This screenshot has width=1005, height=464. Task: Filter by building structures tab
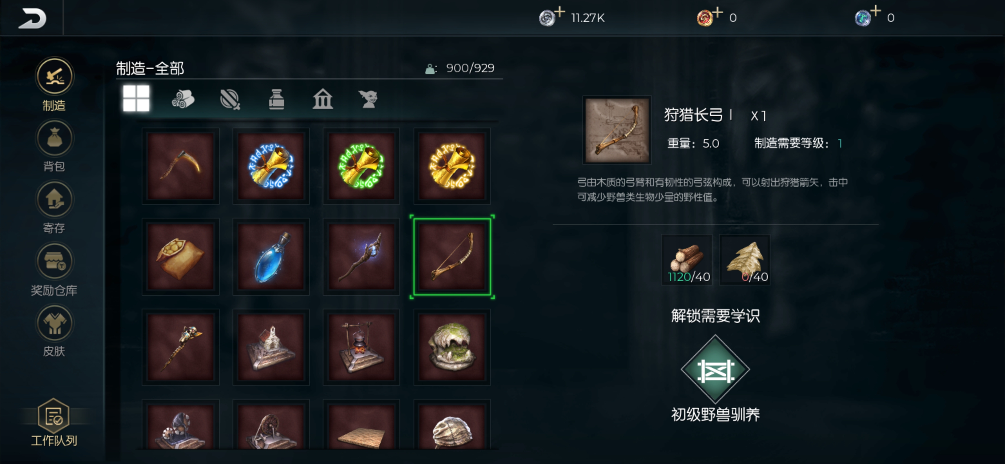click(323, 99)
